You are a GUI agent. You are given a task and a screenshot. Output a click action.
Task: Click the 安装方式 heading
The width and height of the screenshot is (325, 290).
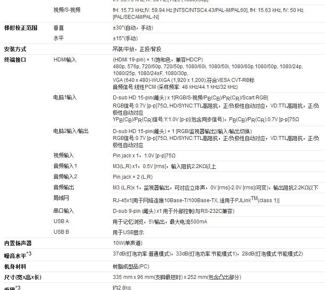tap(15, 49)
